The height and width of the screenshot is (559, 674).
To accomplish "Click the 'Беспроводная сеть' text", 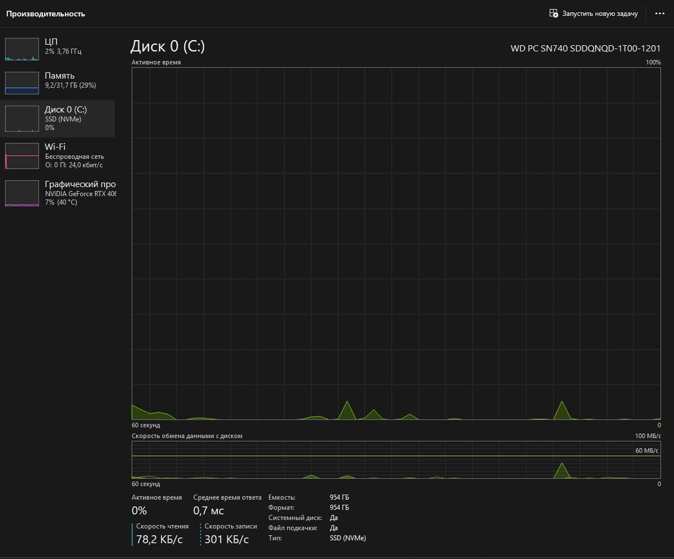I will (75, 157).
